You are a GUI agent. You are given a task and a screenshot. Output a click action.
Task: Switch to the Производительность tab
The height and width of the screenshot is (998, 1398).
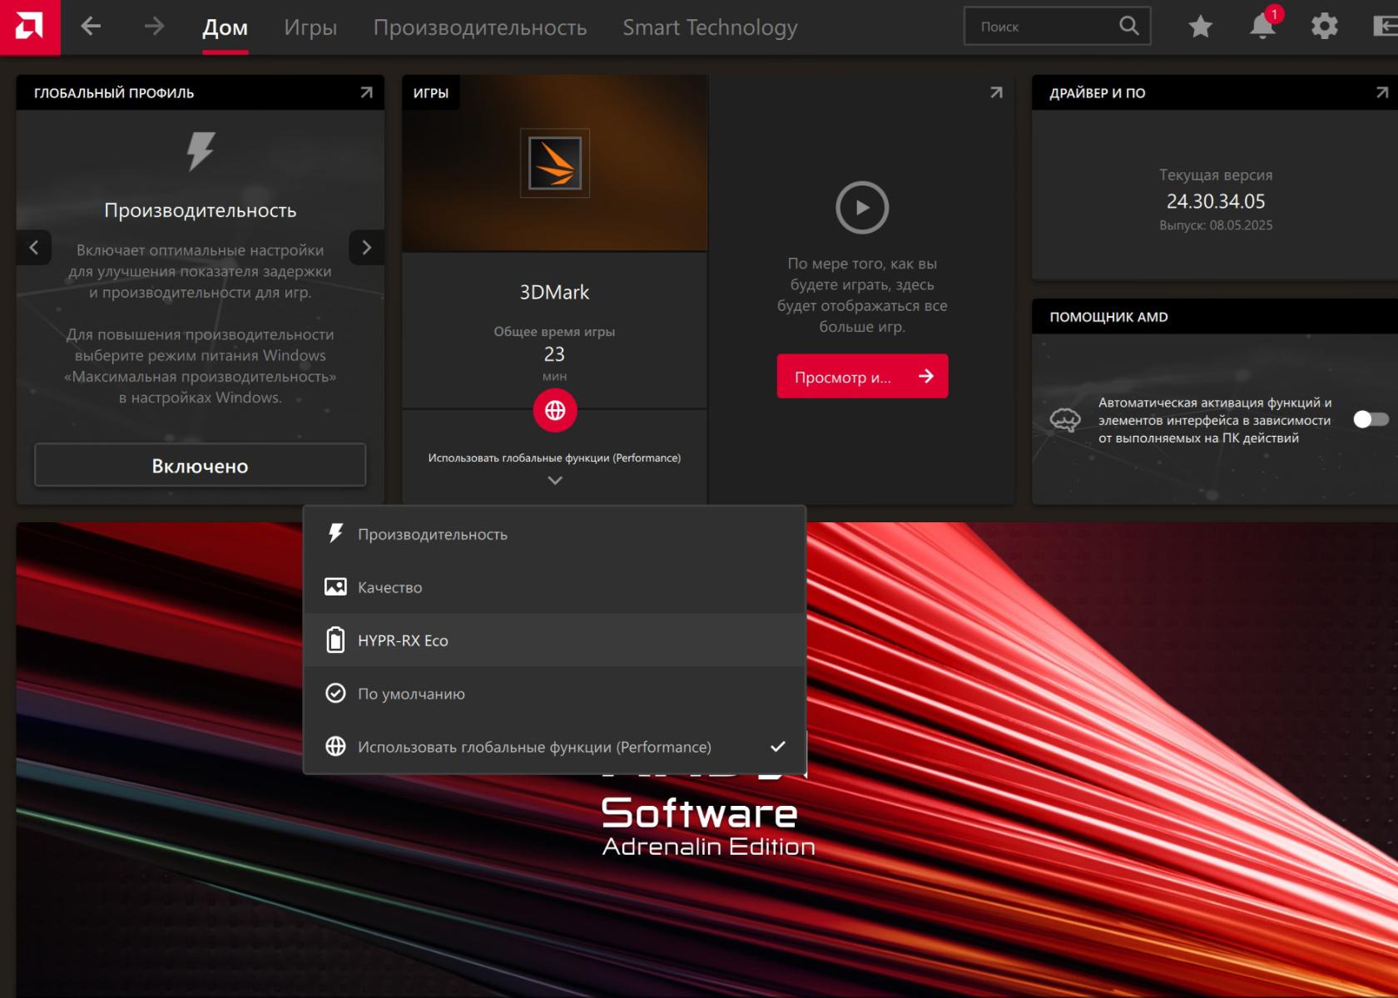tap(479, 27)
